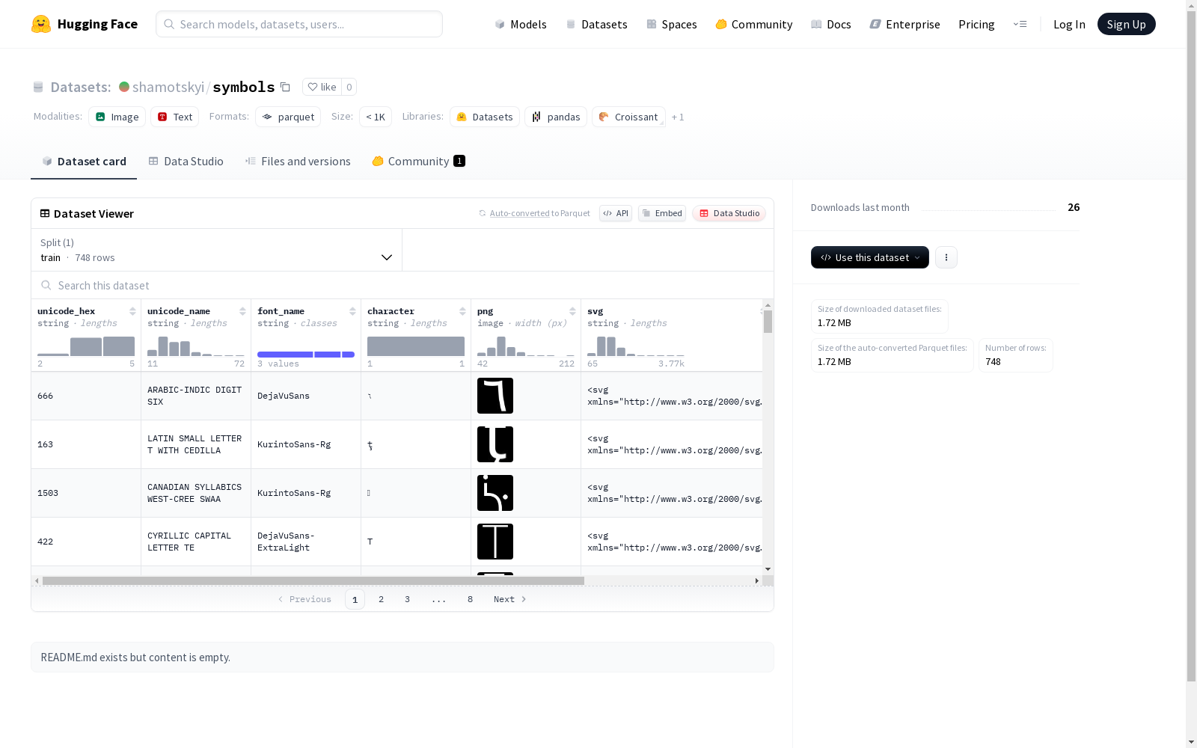1197x748 pixels.
Task: Open the Community tab
Action: (x=419, y=162)
